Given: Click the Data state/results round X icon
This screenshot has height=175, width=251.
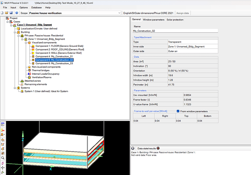Looking at the screenshot, I should pos(133,148).
